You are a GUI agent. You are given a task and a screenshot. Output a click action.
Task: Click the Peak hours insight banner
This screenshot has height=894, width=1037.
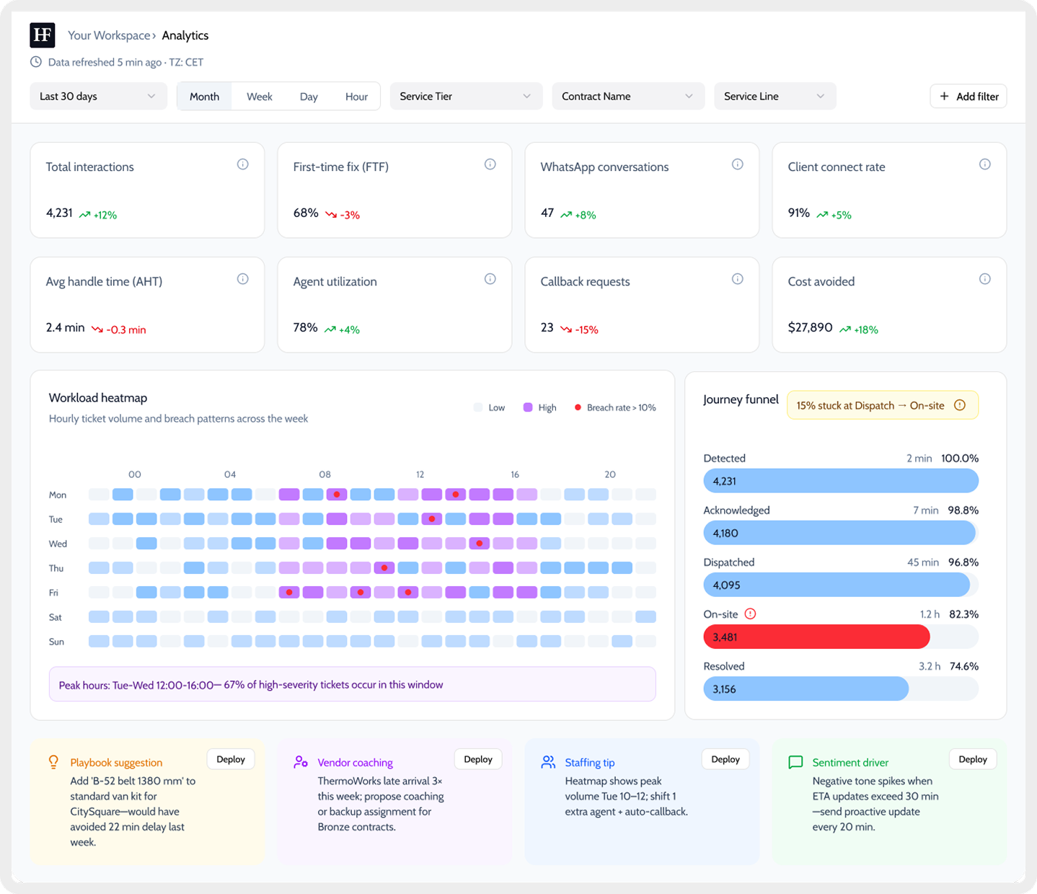353,684
